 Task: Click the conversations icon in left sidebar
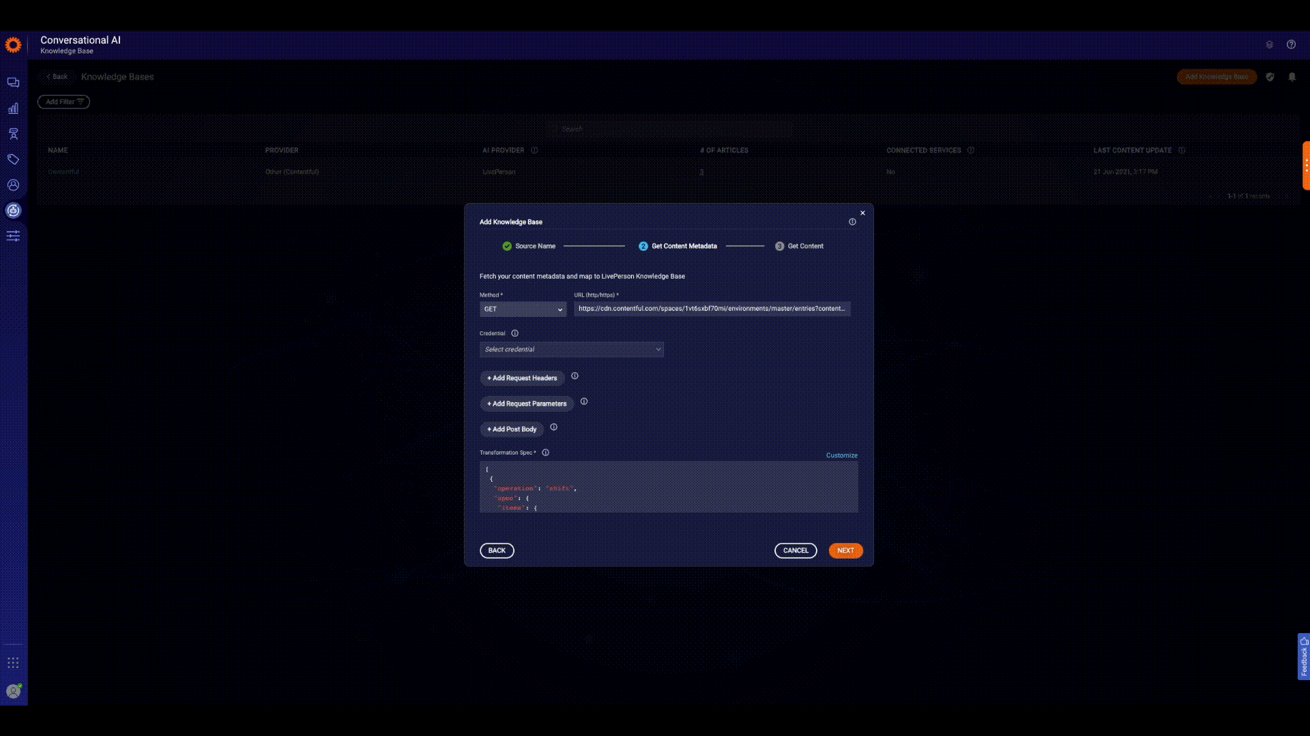click(13, 82)
